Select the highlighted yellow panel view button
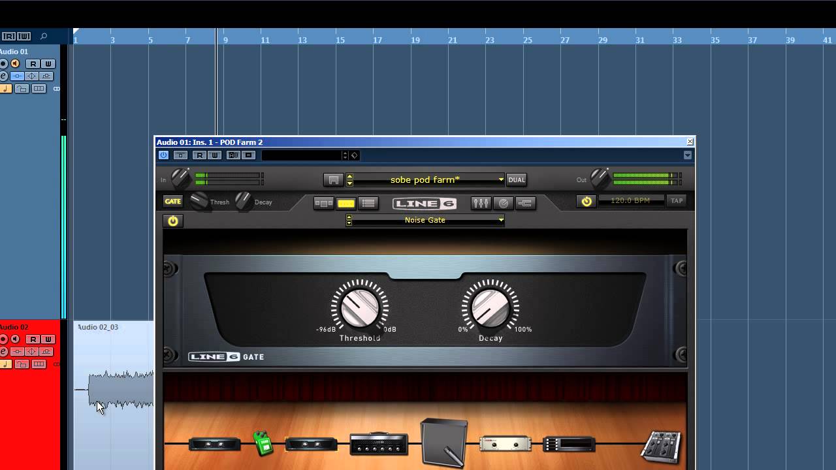 (x=346, y=203)
